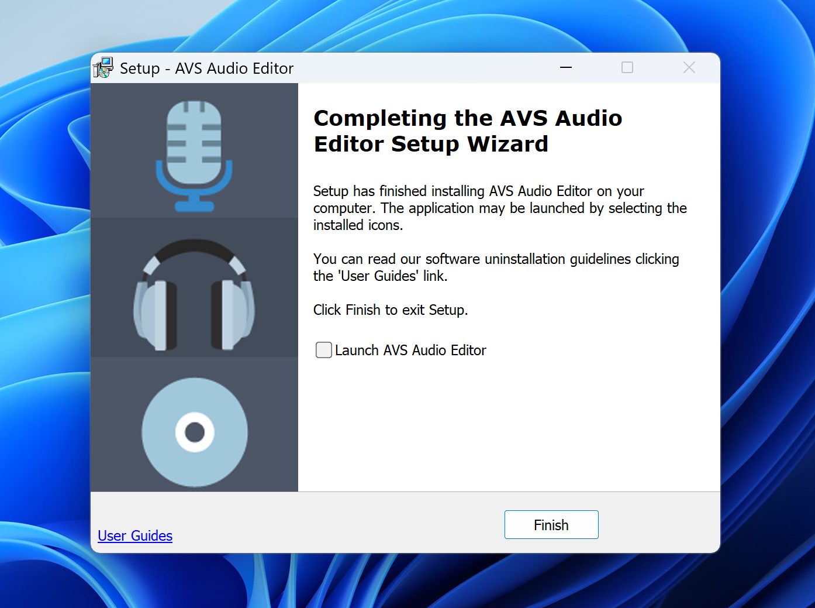The image size is (815, 608).
Task: Click the 'Launch AVS Audio Editor' label text
Action: tap(410, 351)
